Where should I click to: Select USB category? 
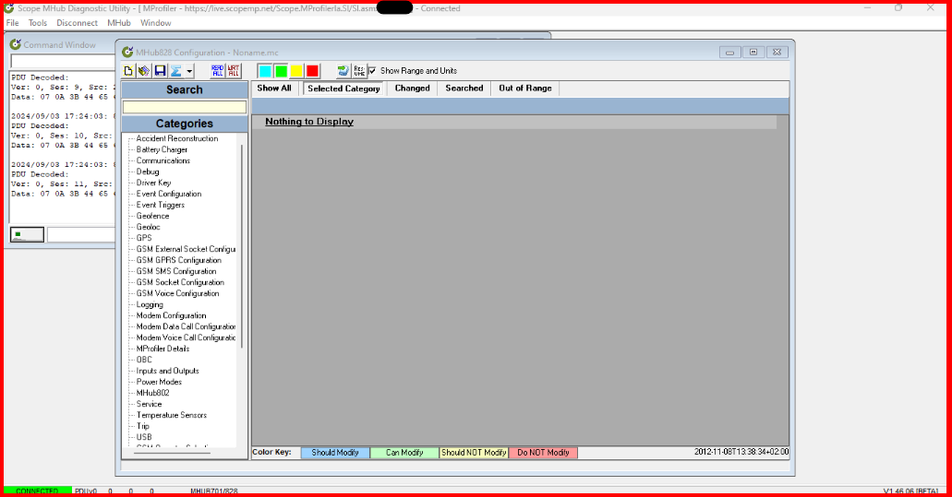click(x=144, y=437)
